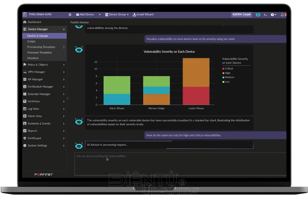
Task: Click the Add Device button
Action: click(x=85, y=15)
